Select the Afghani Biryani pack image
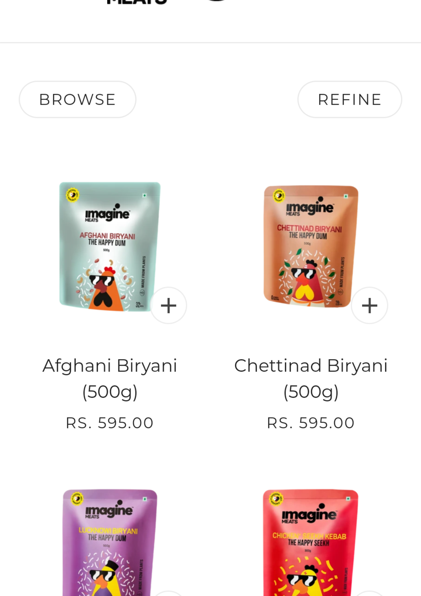The image size is (421, 596). [x=110, y=246]
